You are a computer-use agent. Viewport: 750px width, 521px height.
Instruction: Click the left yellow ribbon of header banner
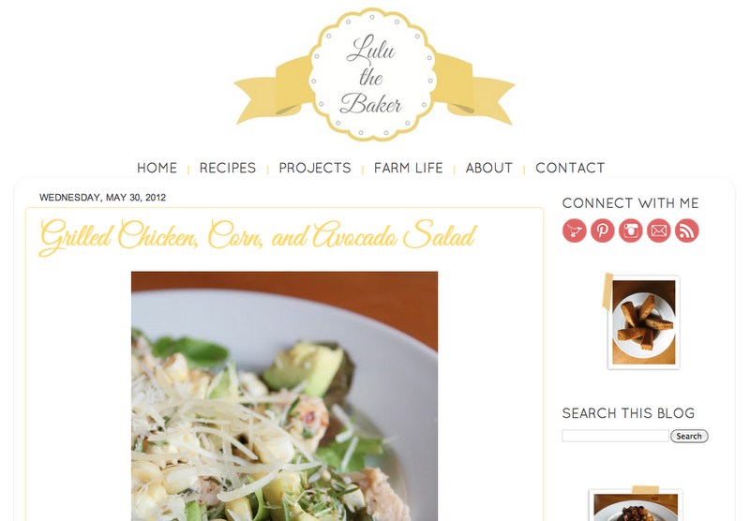[x=274, y=91]
